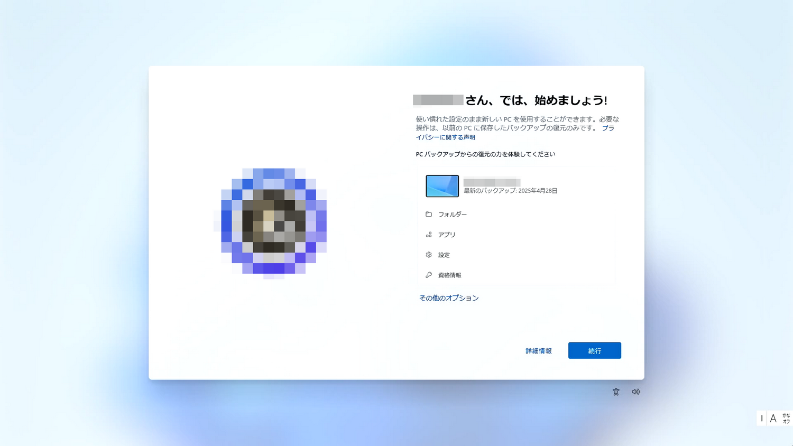Open the accessibility options icon
This screenshot has height=446, width=793.
click(x=616, y=391)
